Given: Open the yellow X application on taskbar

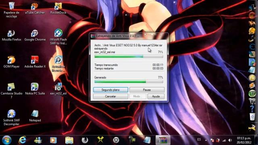Looking at the screenshot, I should [100, 140].
